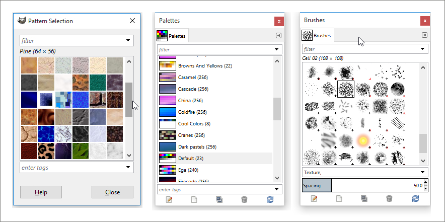Select the leopard skin pattern thumbnail
445x222 pixels.
click(46, 150)
